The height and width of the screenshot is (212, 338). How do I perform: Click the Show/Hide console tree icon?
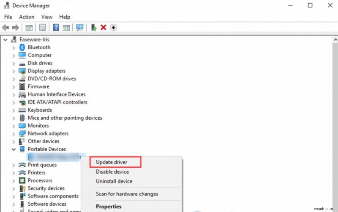[x=29, y=28]
